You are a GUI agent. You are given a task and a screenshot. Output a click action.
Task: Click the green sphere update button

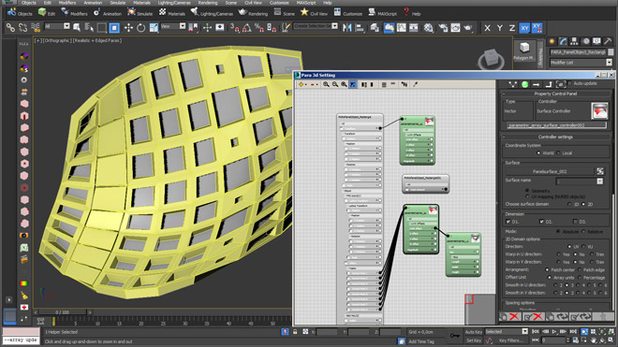[x=524, y=84]
